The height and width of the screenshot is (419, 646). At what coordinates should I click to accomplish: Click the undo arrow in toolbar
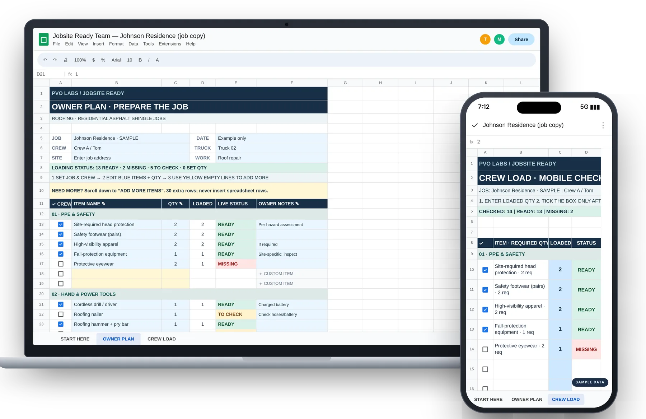point(45,60)
